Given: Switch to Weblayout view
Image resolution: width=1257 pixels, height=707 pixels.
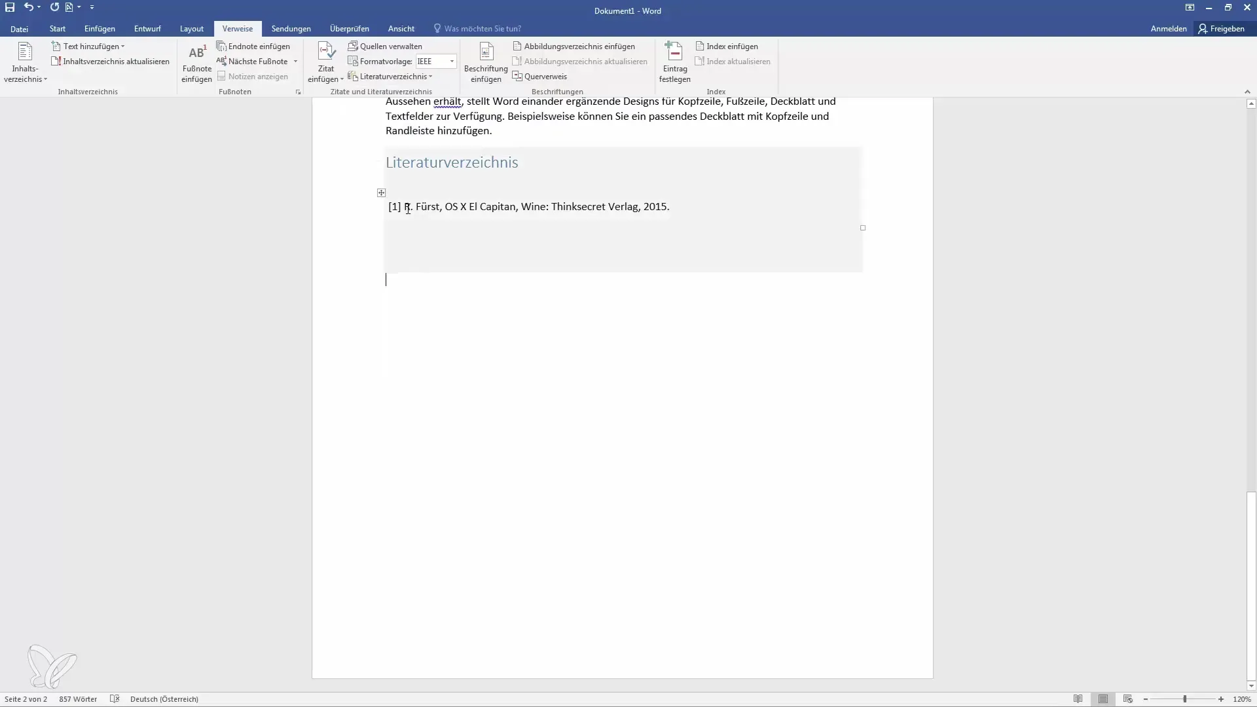Looking at the screenshot, I should click(x=1127, y=699).
